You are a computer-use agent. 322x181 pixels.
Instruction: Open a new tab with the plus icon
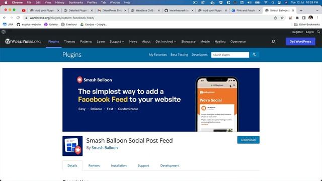(x=301, y=10)
